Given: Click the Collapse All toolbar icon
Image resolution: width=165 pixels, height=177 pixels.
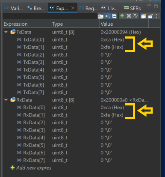Looking at the screenshot, I should 114,16.
